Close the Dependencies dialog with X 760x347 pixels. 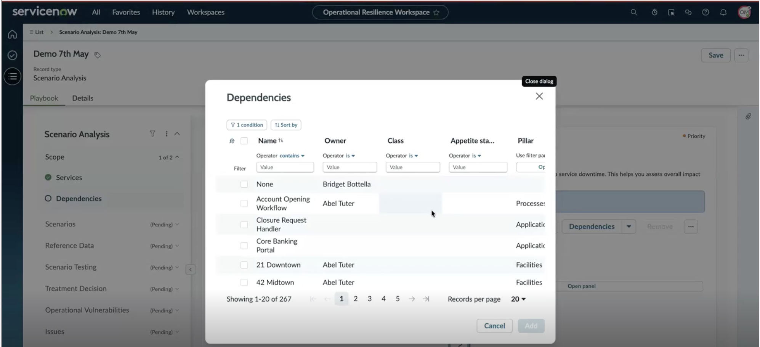tap(539, 96)
